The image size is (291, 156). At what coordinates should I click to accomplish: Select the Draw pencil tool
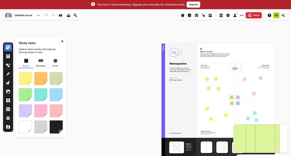pyautogui.click(x=8, y=74)
